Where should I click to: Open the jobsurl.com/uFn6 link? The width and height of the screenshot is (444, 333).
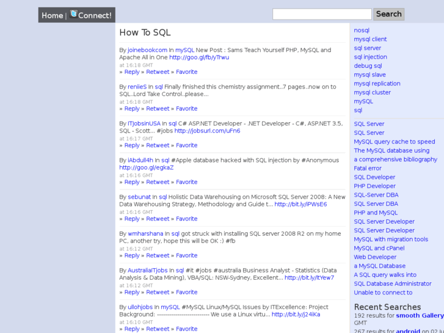point(207,131)
